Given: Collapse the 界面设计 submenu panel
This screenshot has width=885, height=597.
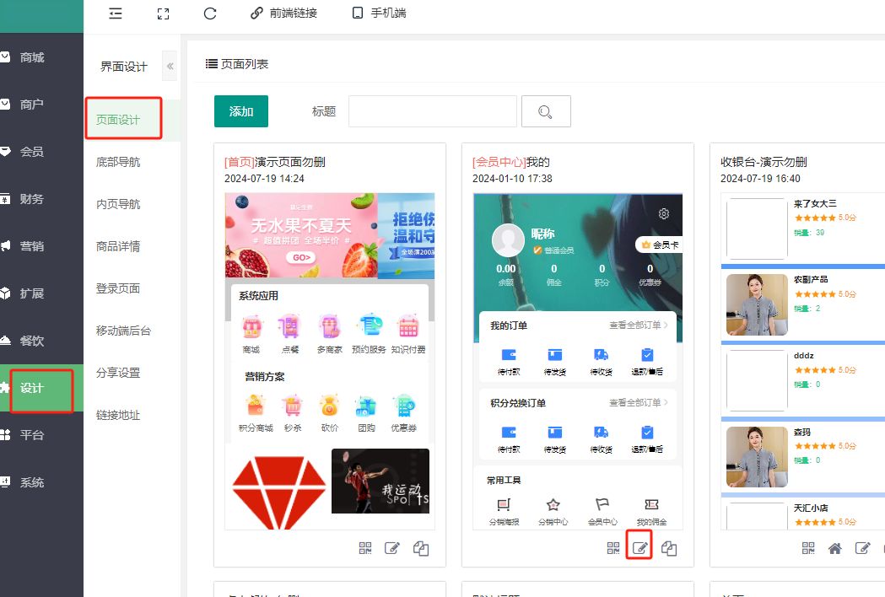Looking at the screenshot, I should (170, 67).
